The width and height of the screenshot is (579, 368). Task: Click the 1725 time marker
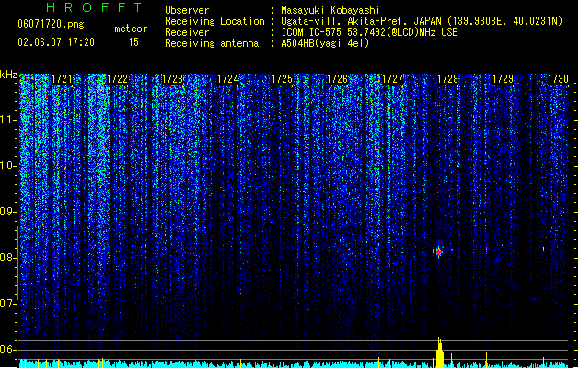coord(282,79)
